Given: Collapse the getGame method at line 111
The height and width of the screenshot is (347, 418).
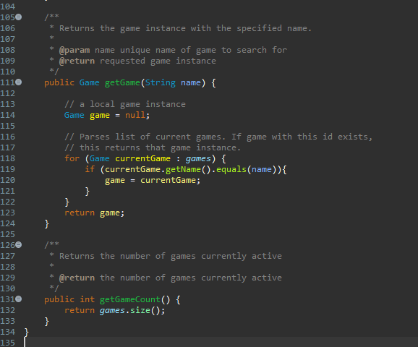Looking at the screenshot, I should tap(18, 82).
